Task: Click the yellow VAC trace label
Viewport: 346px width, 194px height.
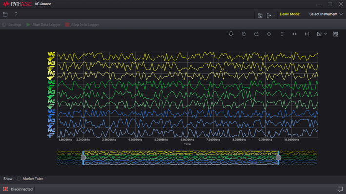Action: (x=51, y=54)
